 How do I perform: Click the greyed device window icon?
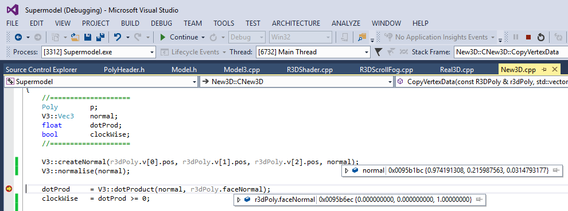click(x=345, y=37)
